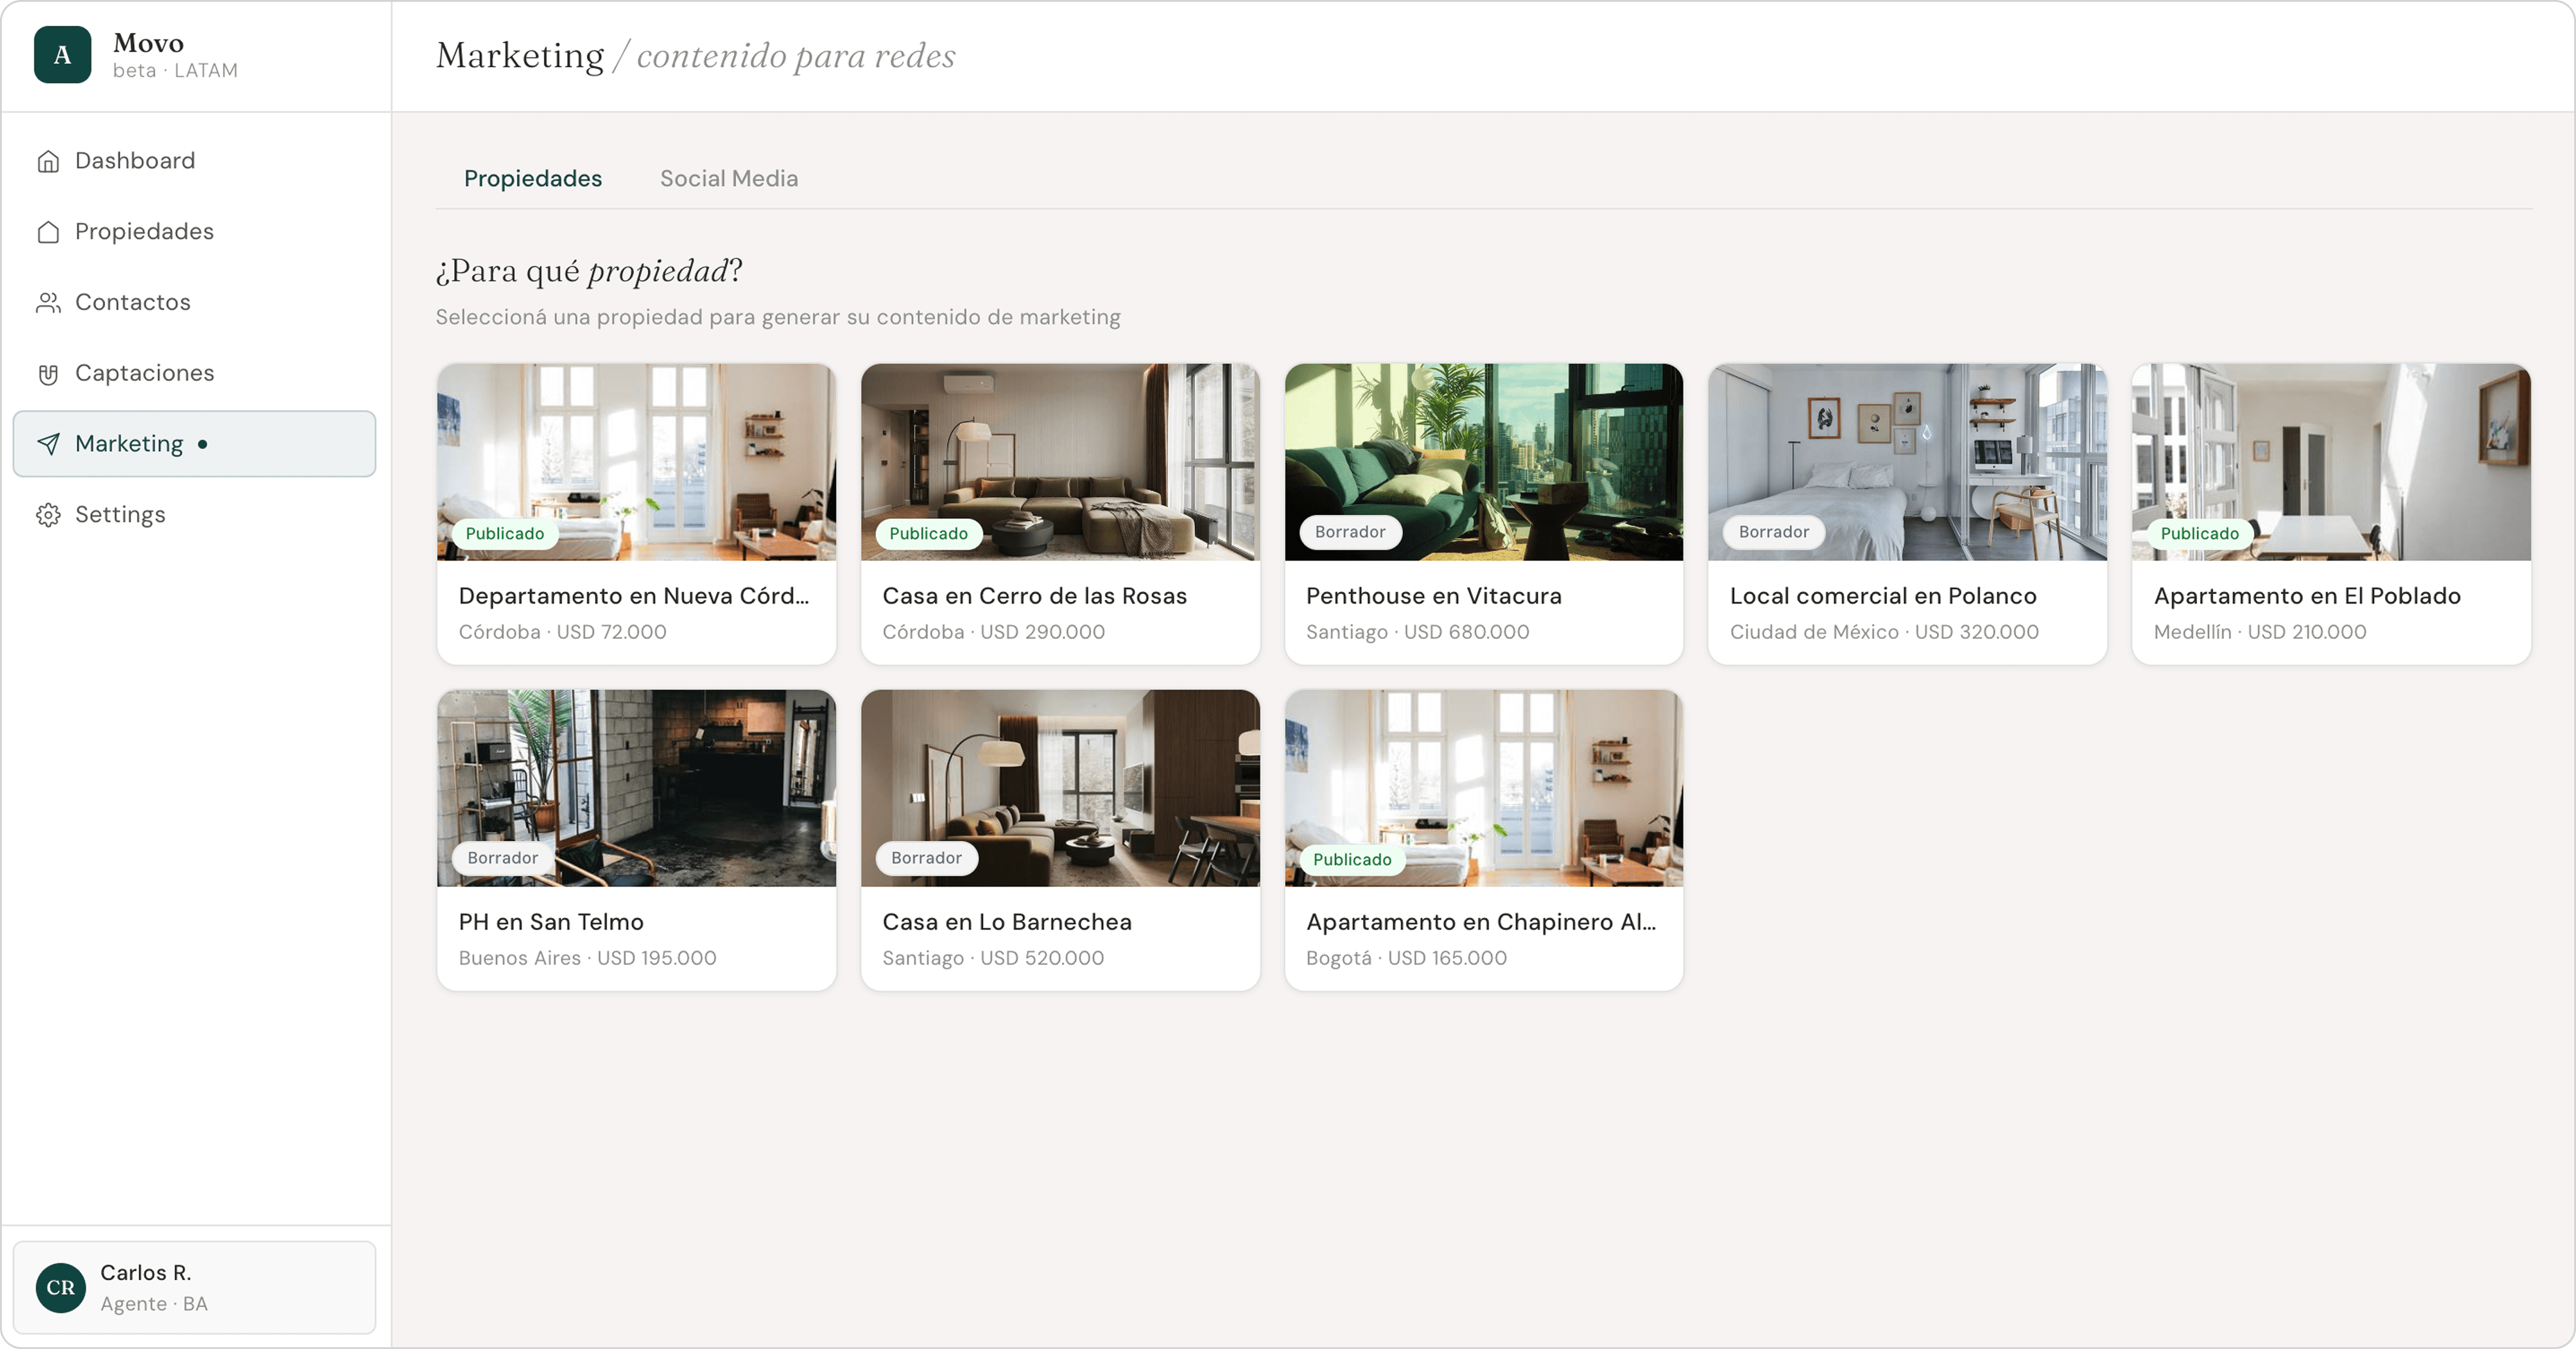
Task: Click the Dashboard home icon in sidebar
Action: [48, 161]
